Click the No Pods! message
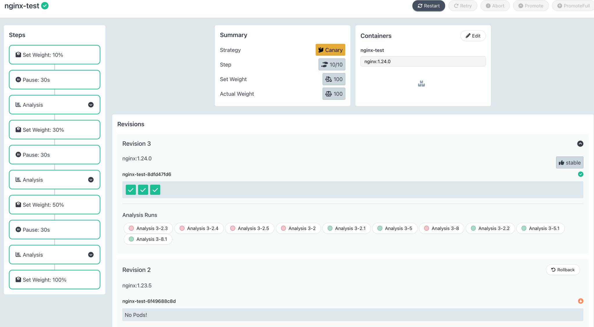Viewport: 594px width, 327px height. point(136,315)
